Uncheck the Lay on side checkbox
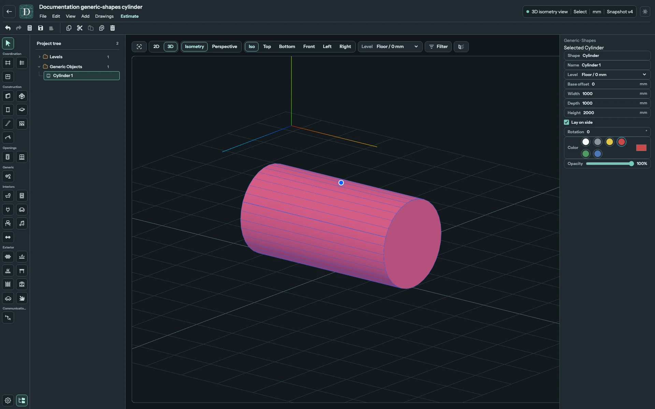Screen dimensions: 655x409 pos(567,122)
